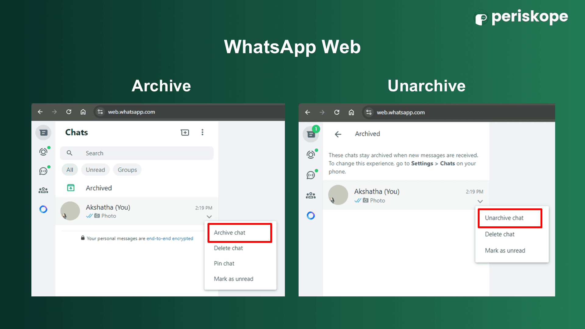Select the Groups chat filter

pos(127,170)
